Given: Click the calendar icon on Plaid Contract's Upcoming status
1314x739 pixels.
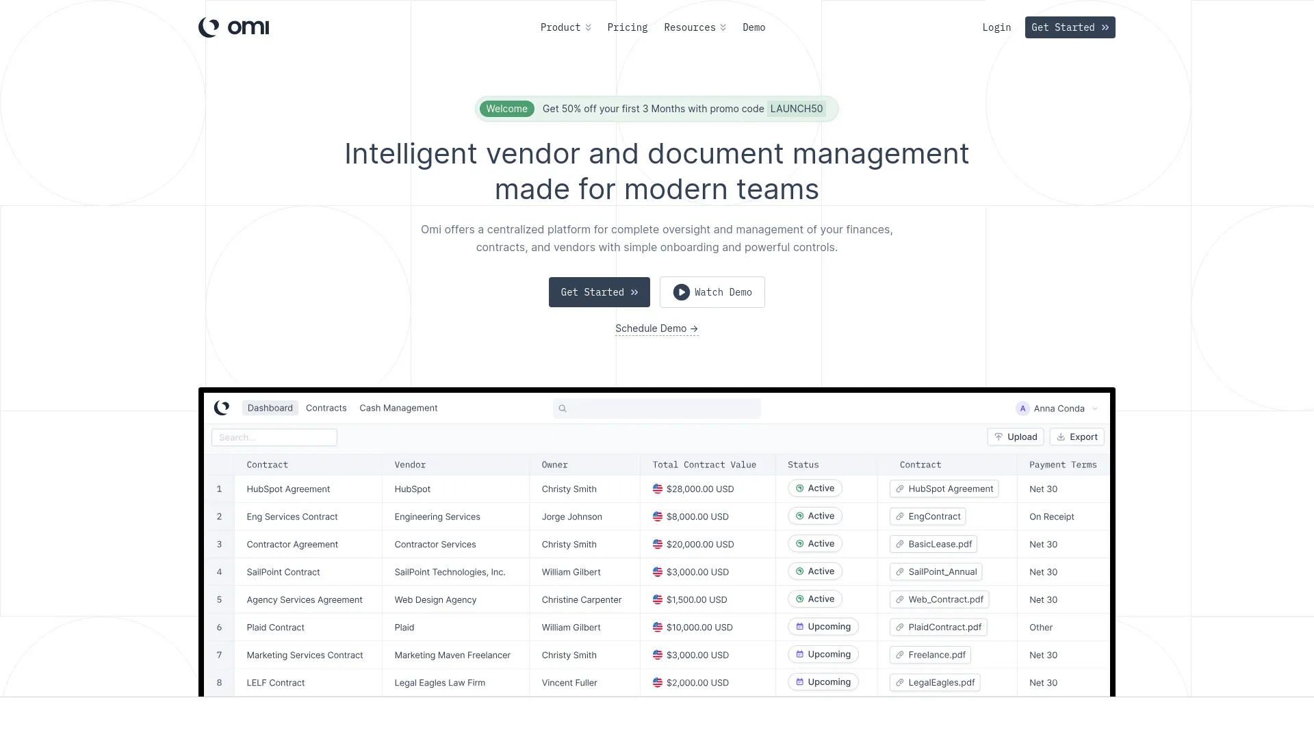Looking at the screenshot, I should point(800,626).
